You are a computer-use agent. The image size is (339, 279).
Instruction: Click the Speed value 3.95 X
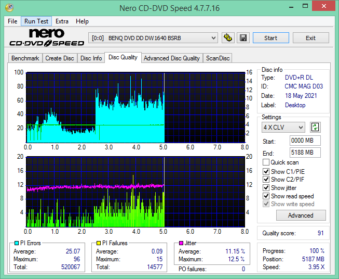click(x=316, y=267)
